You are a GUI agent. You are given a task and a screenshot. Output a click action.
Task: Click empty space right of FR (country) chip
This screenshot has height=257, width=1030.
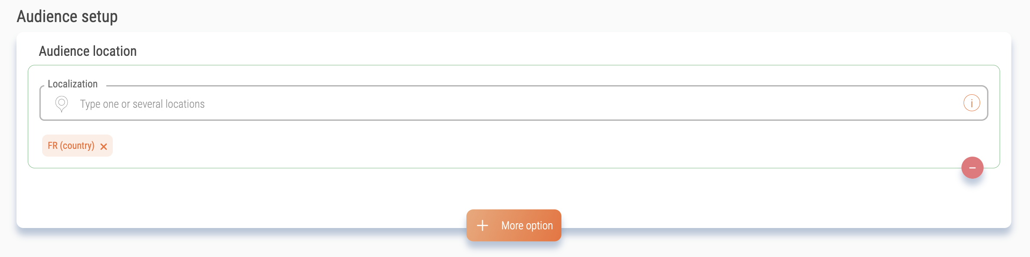pyautogui.click(x=521, y=145)
